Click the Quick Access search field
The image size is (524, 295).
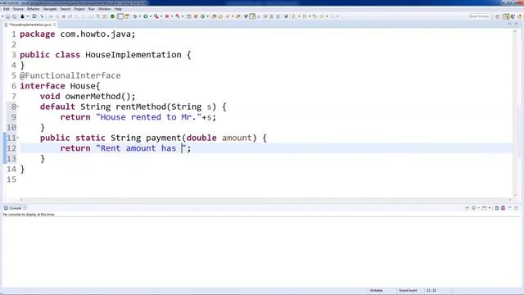pos(479,16)
